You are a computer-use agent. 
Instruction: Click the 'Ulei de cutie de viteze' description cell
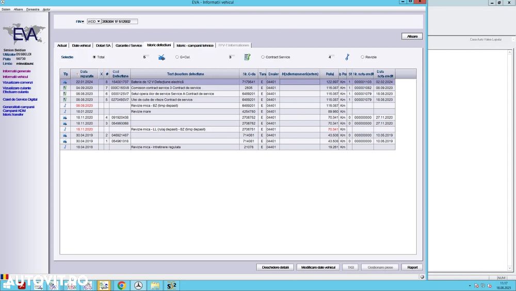point(185,100)
